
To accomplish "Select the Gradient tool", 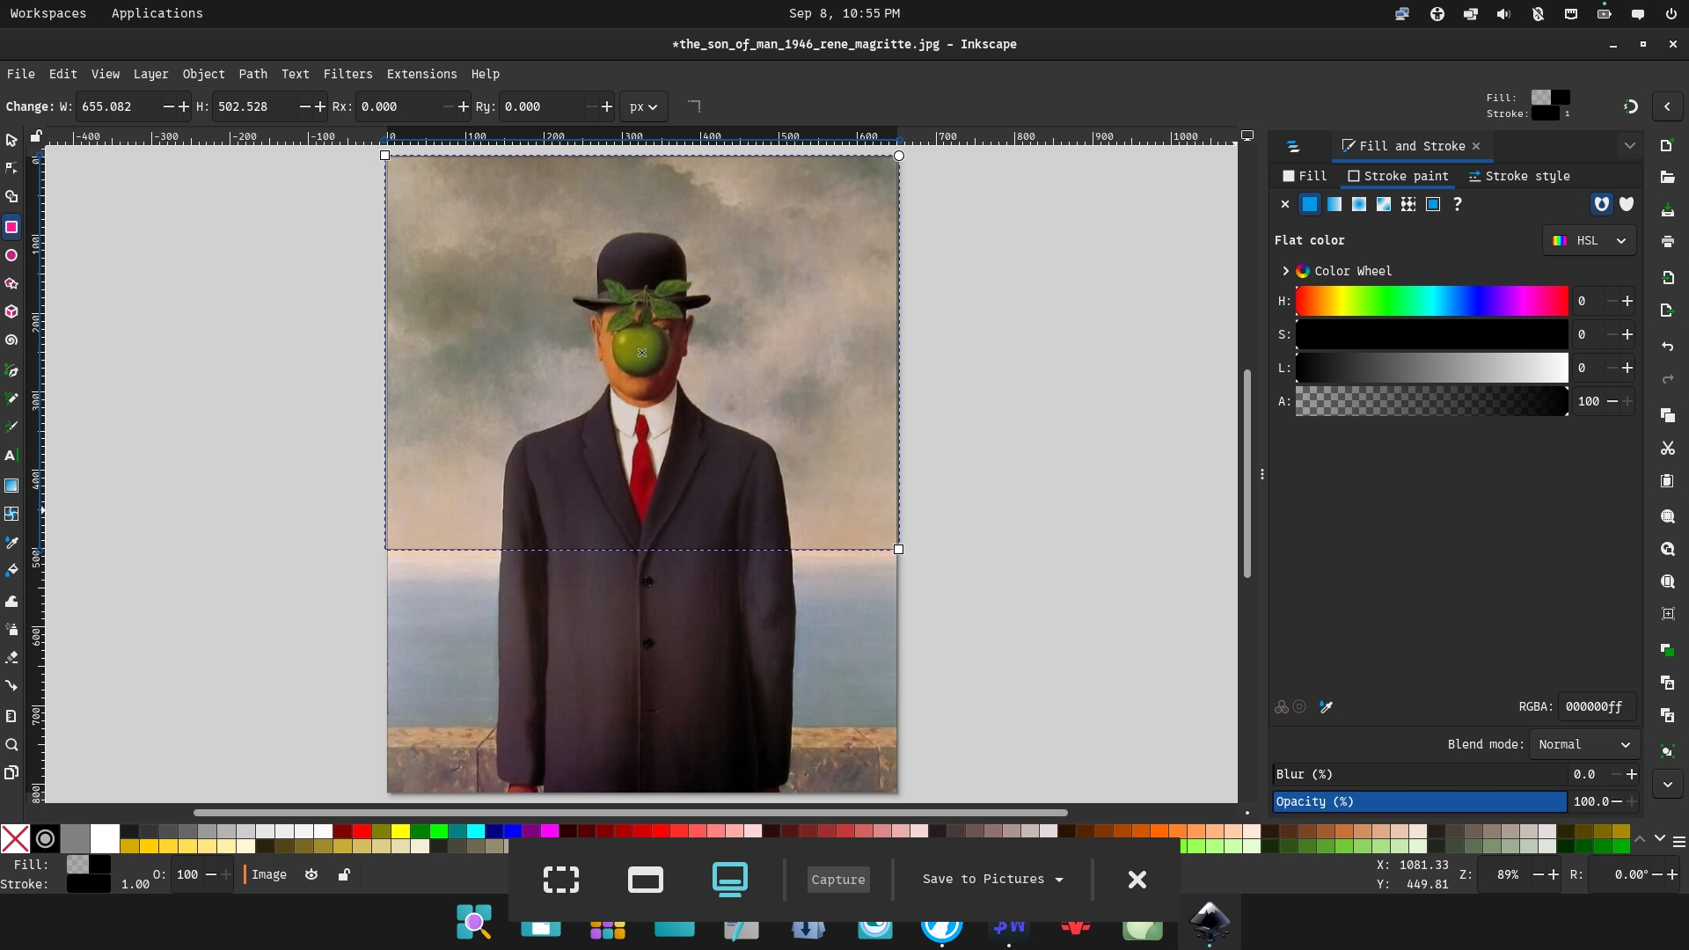I will [x=11, y=486].
